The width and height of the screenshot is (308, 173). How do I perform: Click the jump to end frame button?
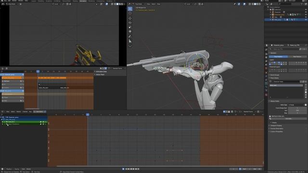138,169
